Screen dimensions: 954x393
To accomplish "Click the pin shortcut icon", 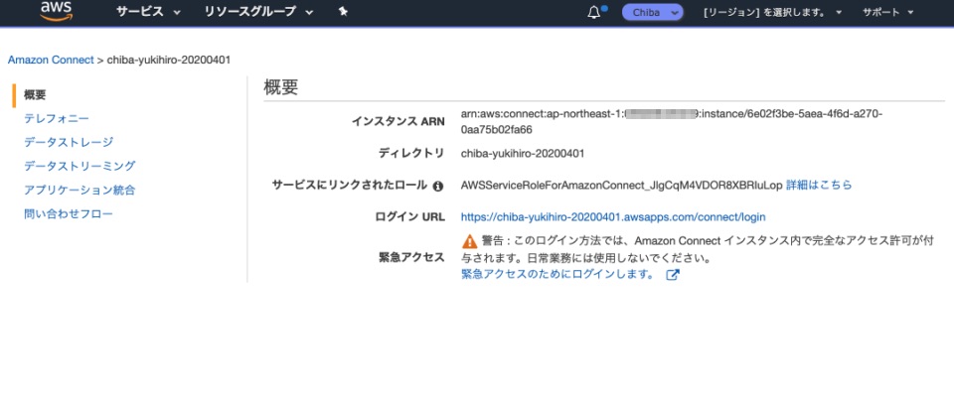I will [343, 12].
